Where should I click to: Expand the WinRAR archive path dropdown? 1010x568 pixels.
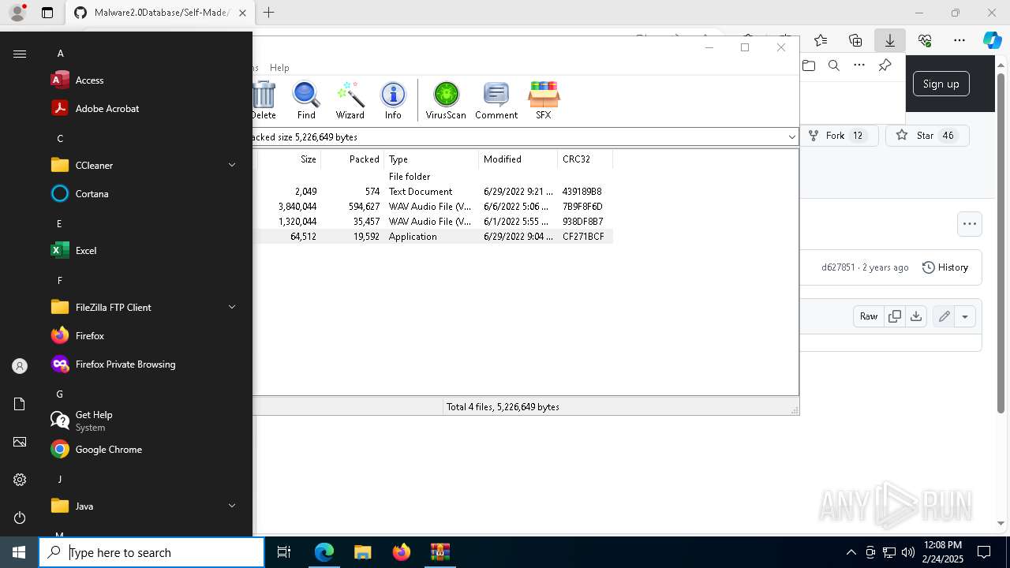click(x=791, y=136)
